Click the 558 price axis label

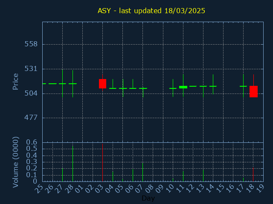coord(31,44)
